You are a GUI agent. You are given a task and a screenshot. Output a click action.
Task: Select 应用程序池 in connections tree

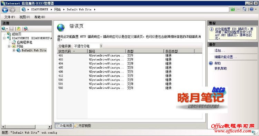coord(25,42)
